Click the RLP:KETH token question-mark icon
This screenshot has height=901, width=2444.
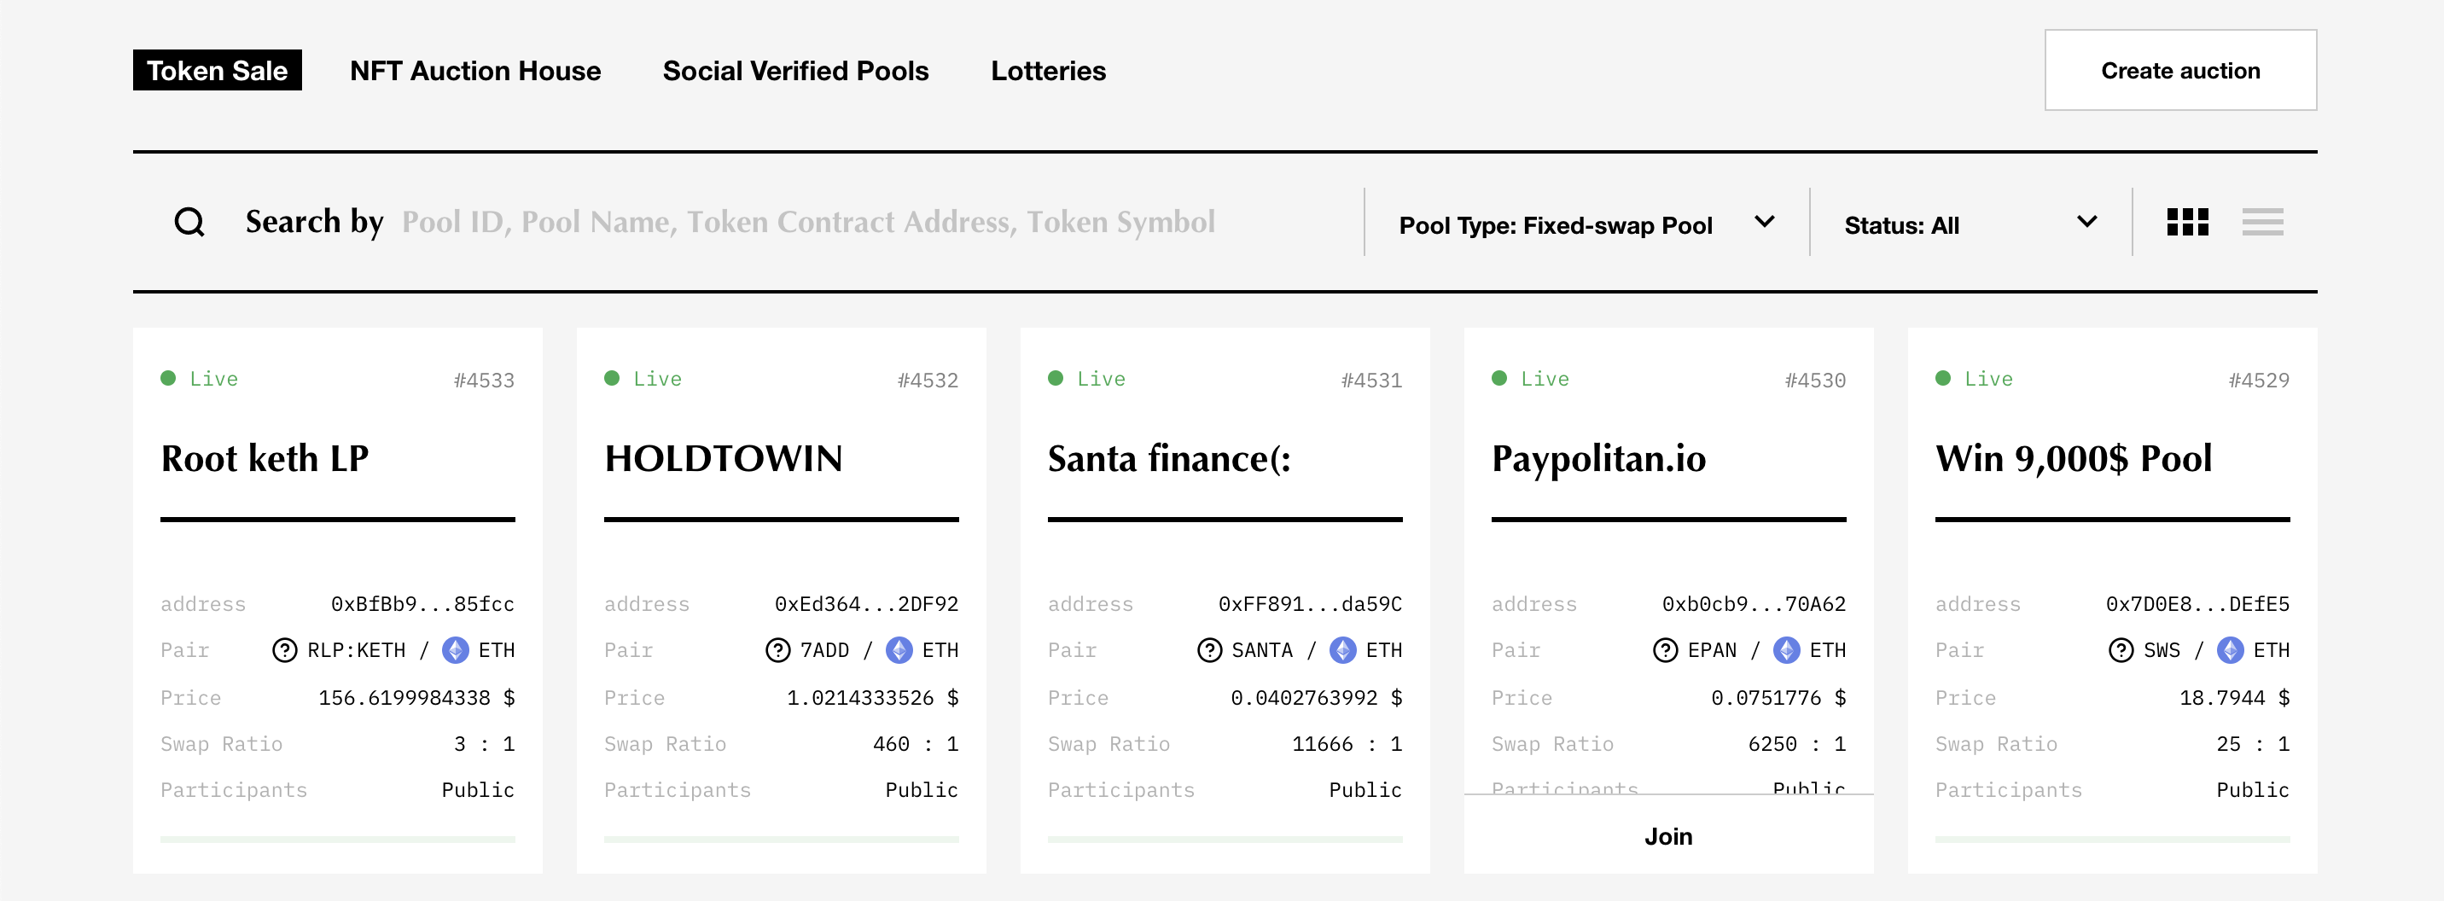point(285,649)
